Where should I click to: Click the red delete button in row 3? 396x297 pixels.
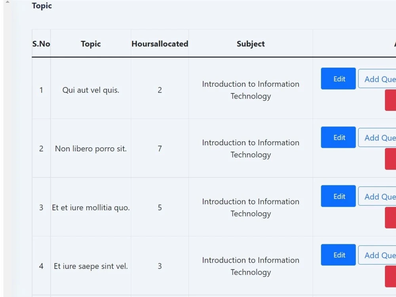tap(391, 217)
